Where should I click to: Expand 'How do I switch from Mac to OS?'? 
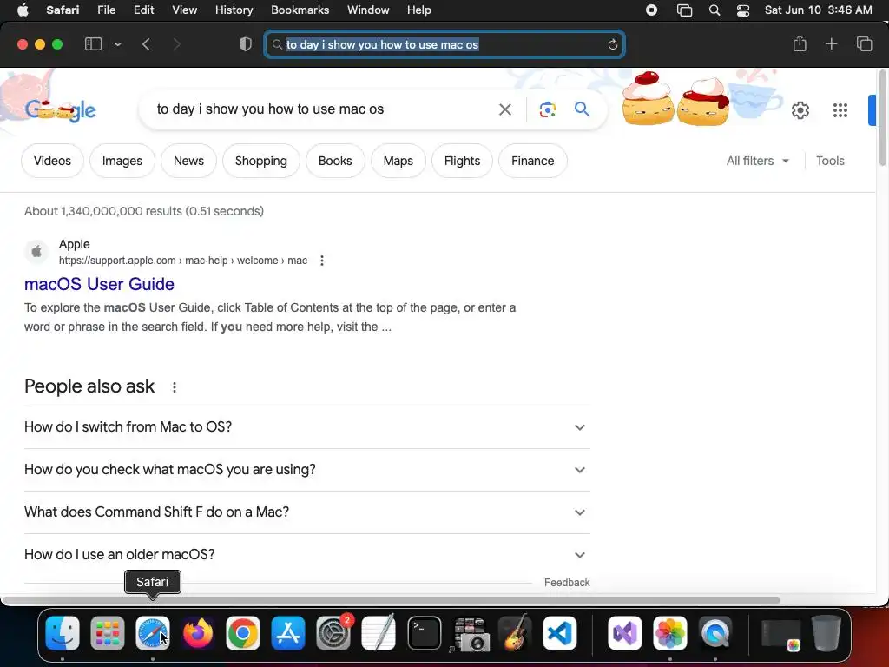click(x=306, y=427)
